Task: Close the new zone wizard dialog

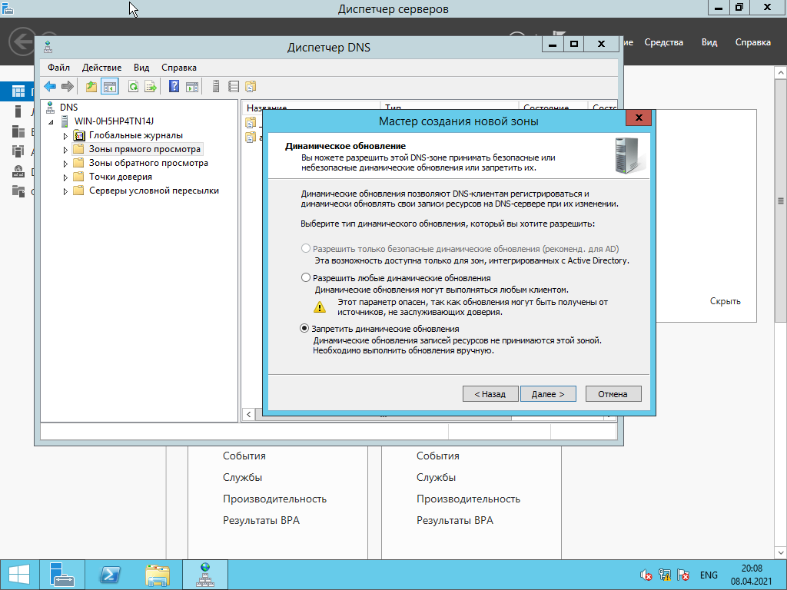Action: tap(639, 118)
